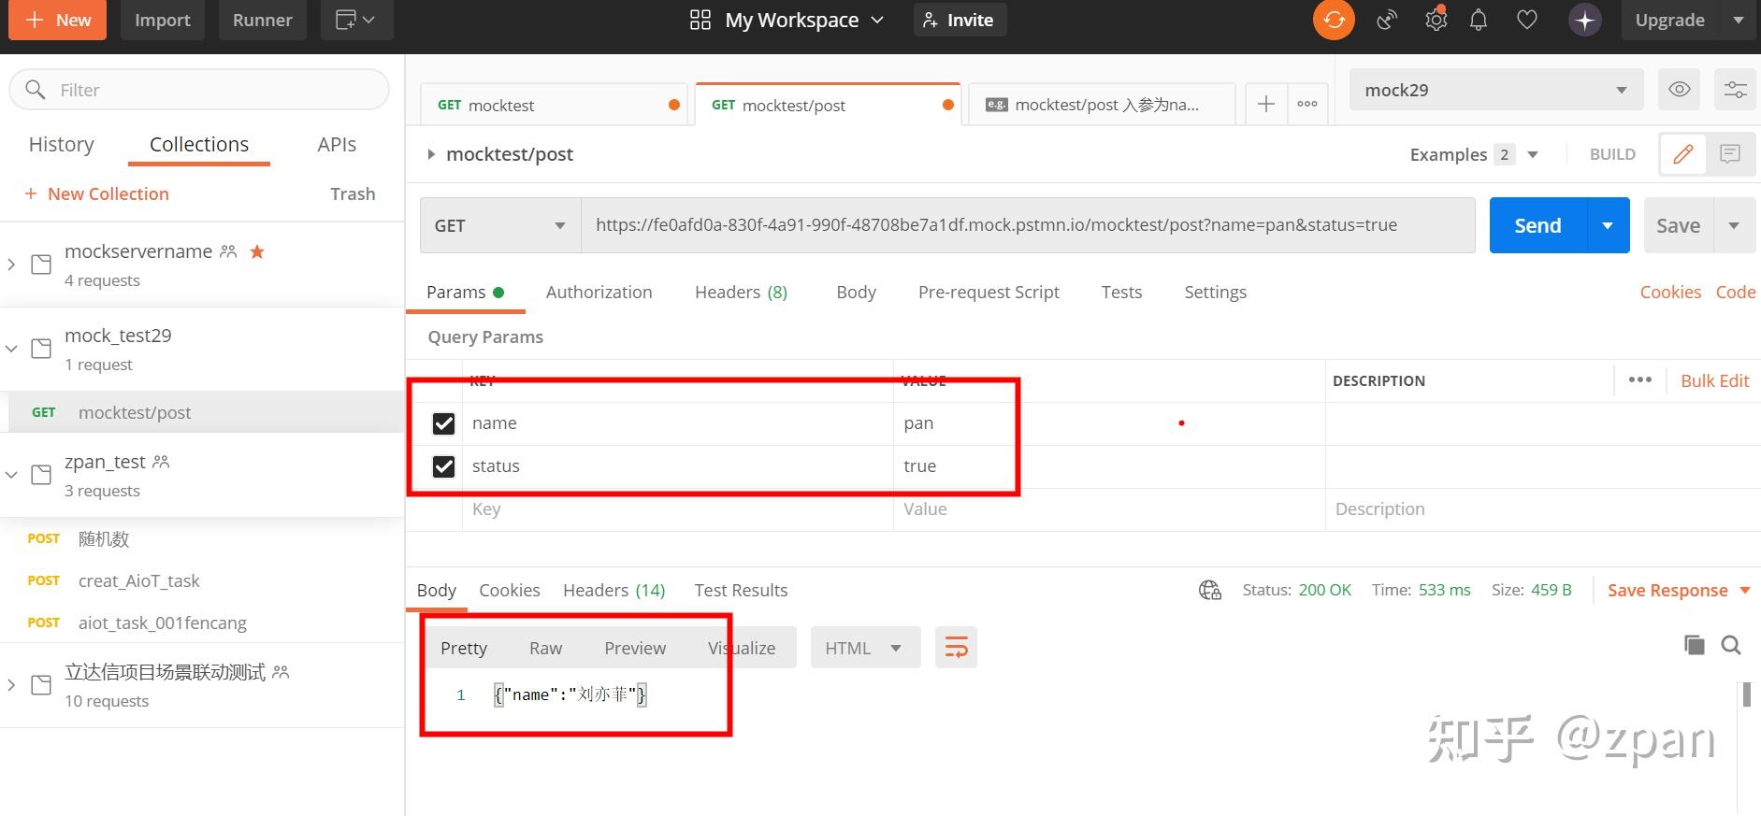Expand the mockservername collection
Image resolution: width=1761 pixels, height=816 pixels.
(x=11, y=265)
